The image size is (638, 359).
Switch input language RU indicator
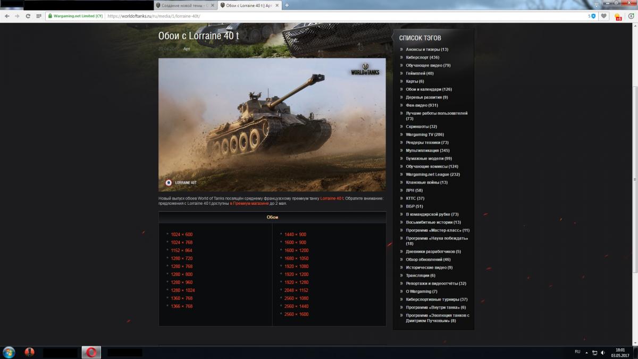point(577,352)
